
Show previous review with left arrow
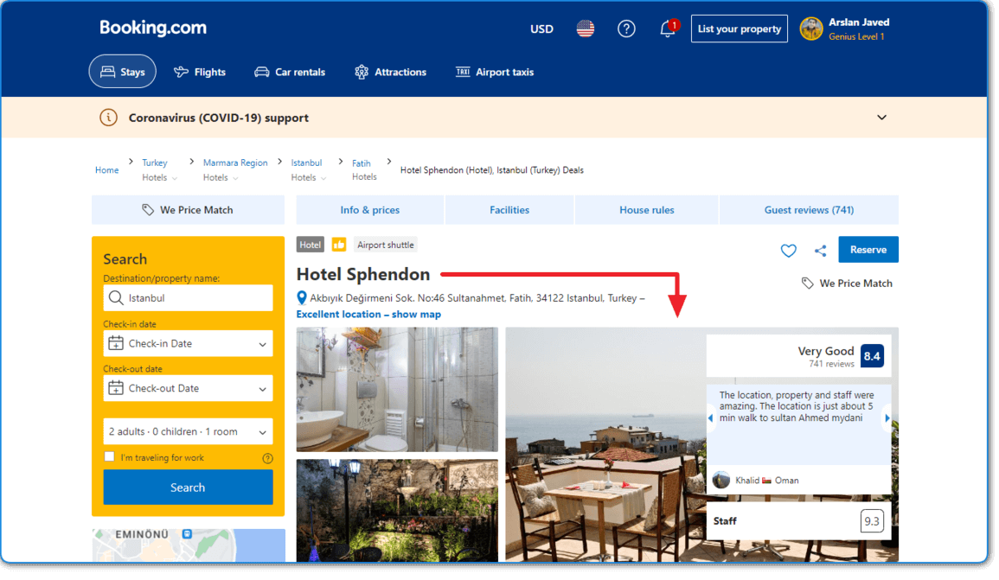pyautogui.click(x=710, y=418)
